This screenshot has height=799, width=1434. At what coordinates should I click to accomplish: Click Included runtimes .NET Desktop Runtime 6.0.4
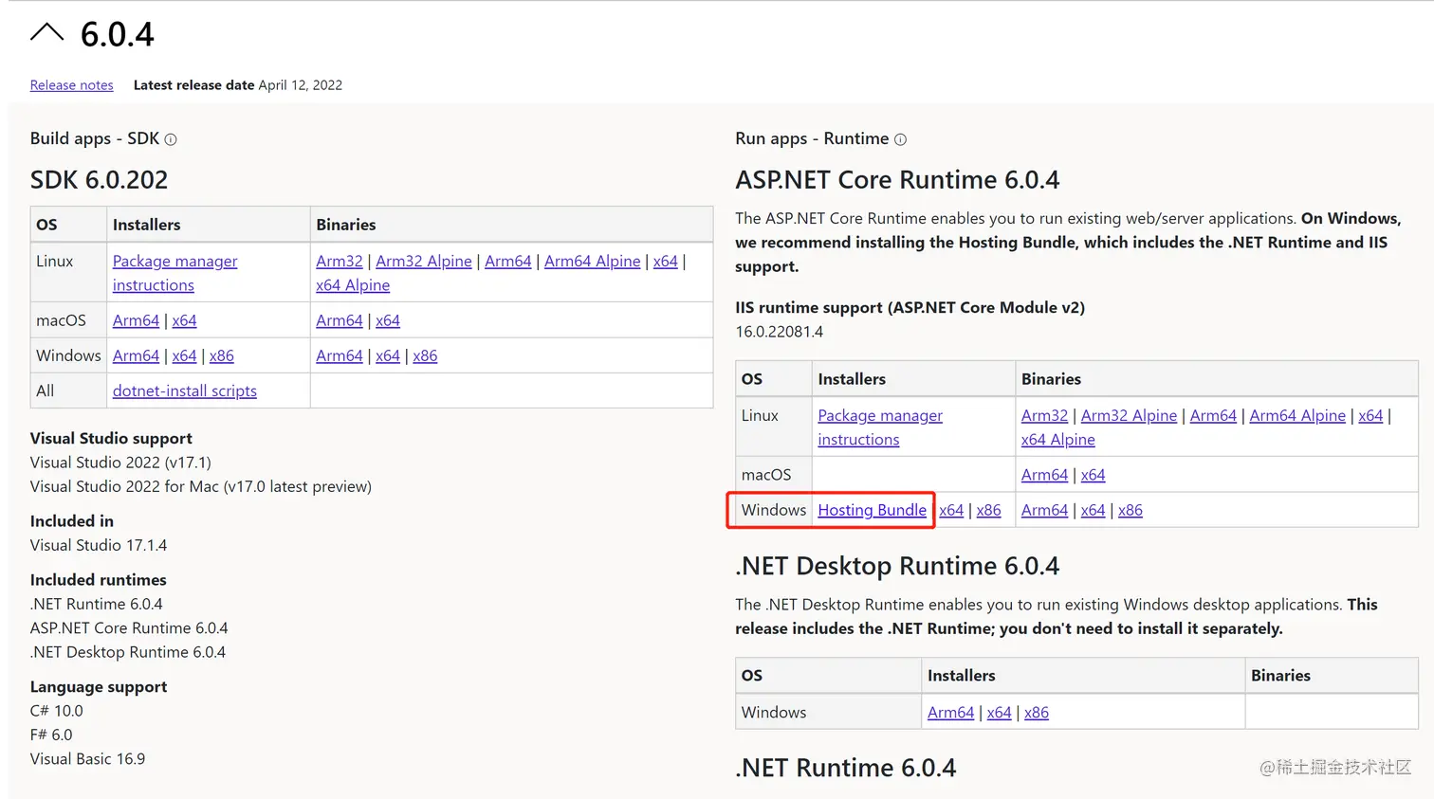128,652
